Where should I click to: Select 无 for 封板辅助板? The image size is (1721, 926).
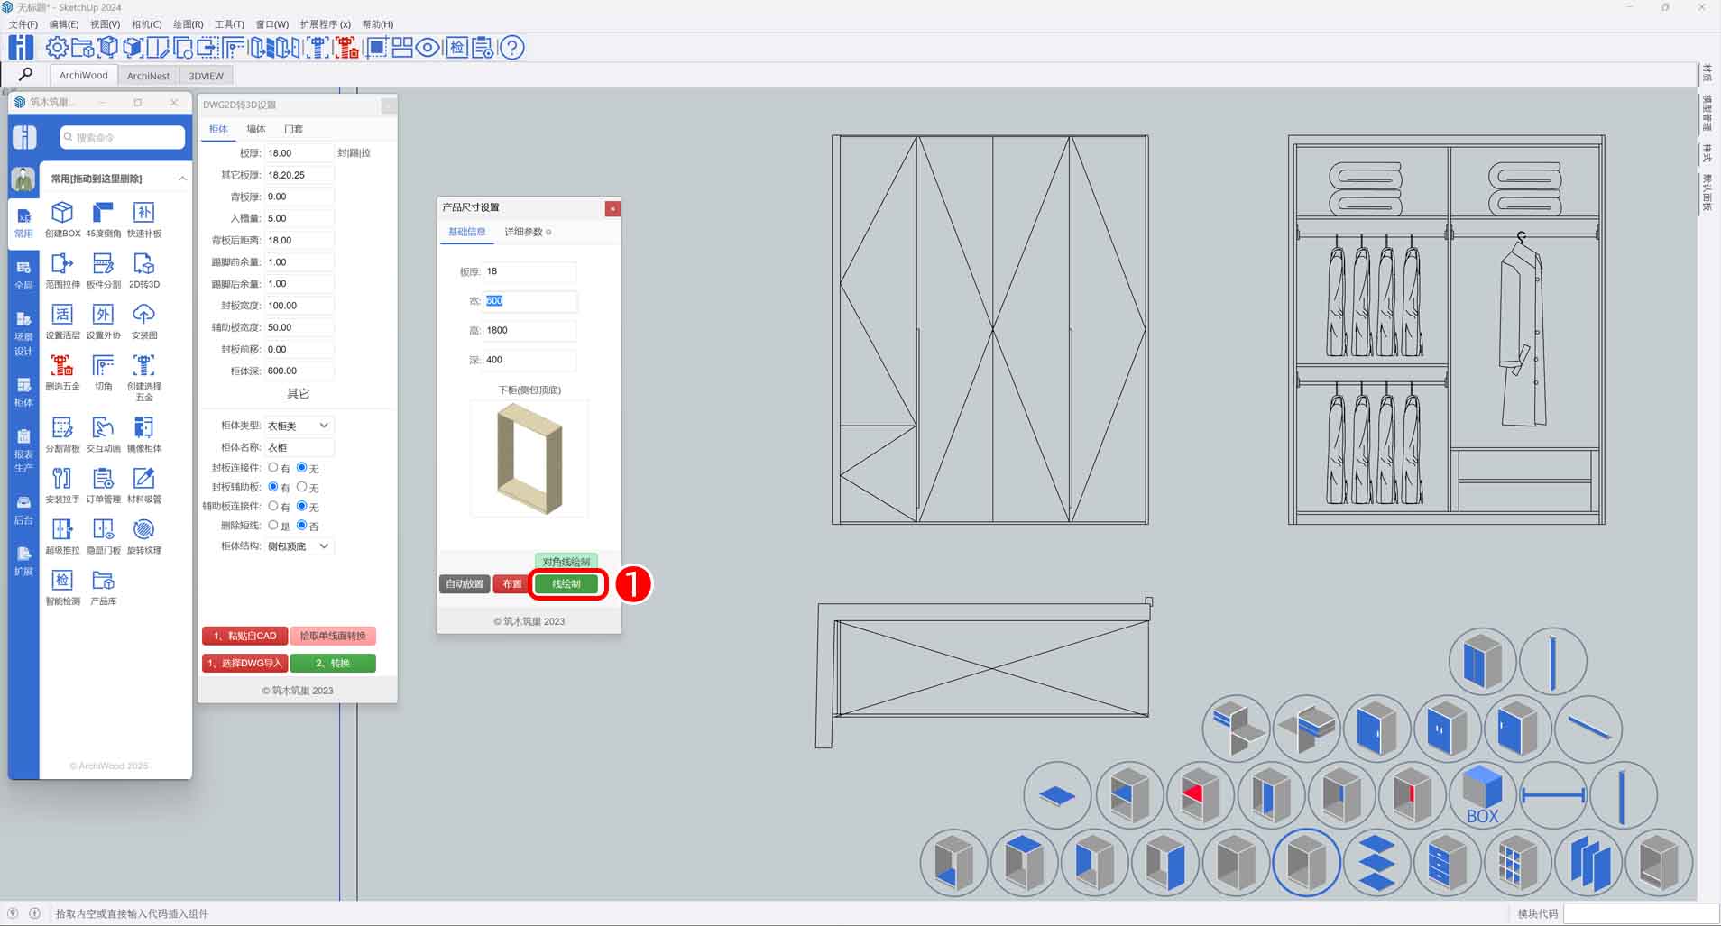pos(302,487)
